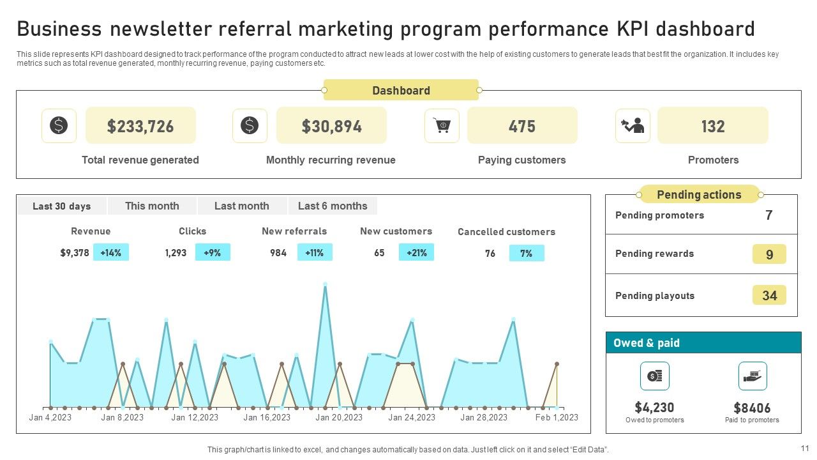Click the +14% revenue change badge

tap(112, 252)
